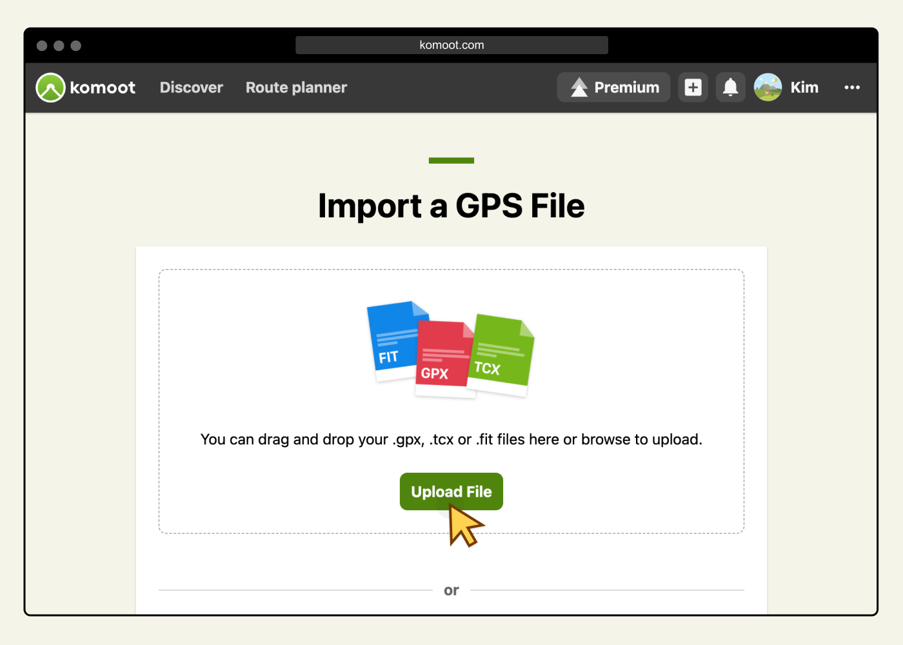The height and width of the screenshot is (645, 903).
Task: Click the green TCX file icon
Action: click(501, 353)
